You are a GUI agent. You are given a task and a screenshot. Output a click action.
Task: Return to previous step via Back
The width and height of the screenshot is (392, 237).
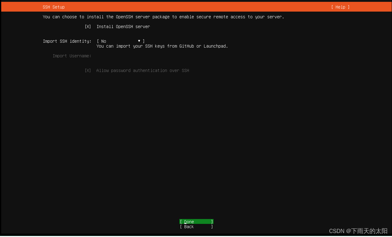(x=196, y=227)
